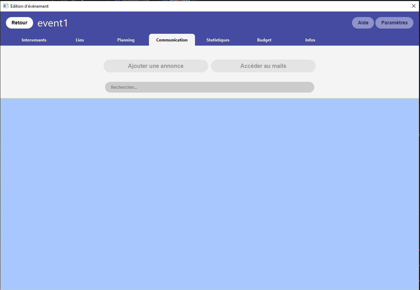Select the Communication tab
The image size is (420, 290).
click(172, 40)
